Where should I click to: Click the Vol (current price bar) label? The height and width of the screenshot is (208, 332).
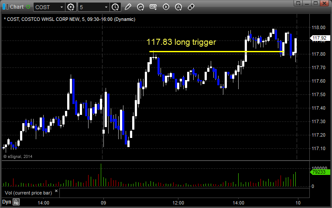[28, 193]
